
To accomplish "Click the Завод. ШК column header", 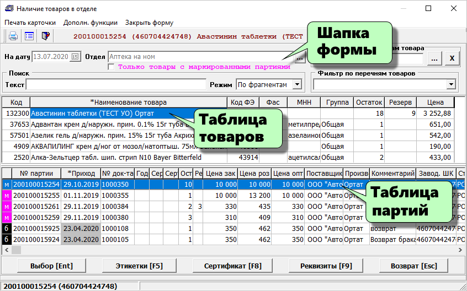I will (436, 173).
